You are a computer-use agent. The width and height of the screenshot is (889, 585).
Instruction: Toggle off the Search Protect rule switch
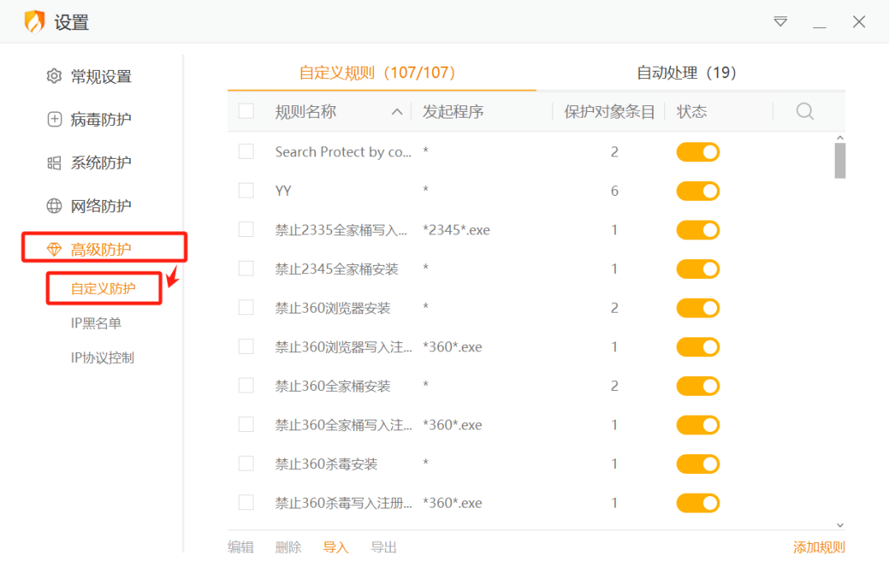point(698,152)
